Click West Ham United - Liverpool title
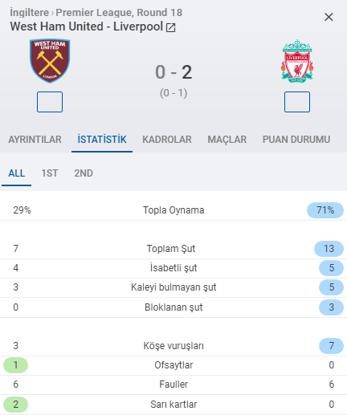This screenshot has width=347, height=415. [x=87, y=26]
